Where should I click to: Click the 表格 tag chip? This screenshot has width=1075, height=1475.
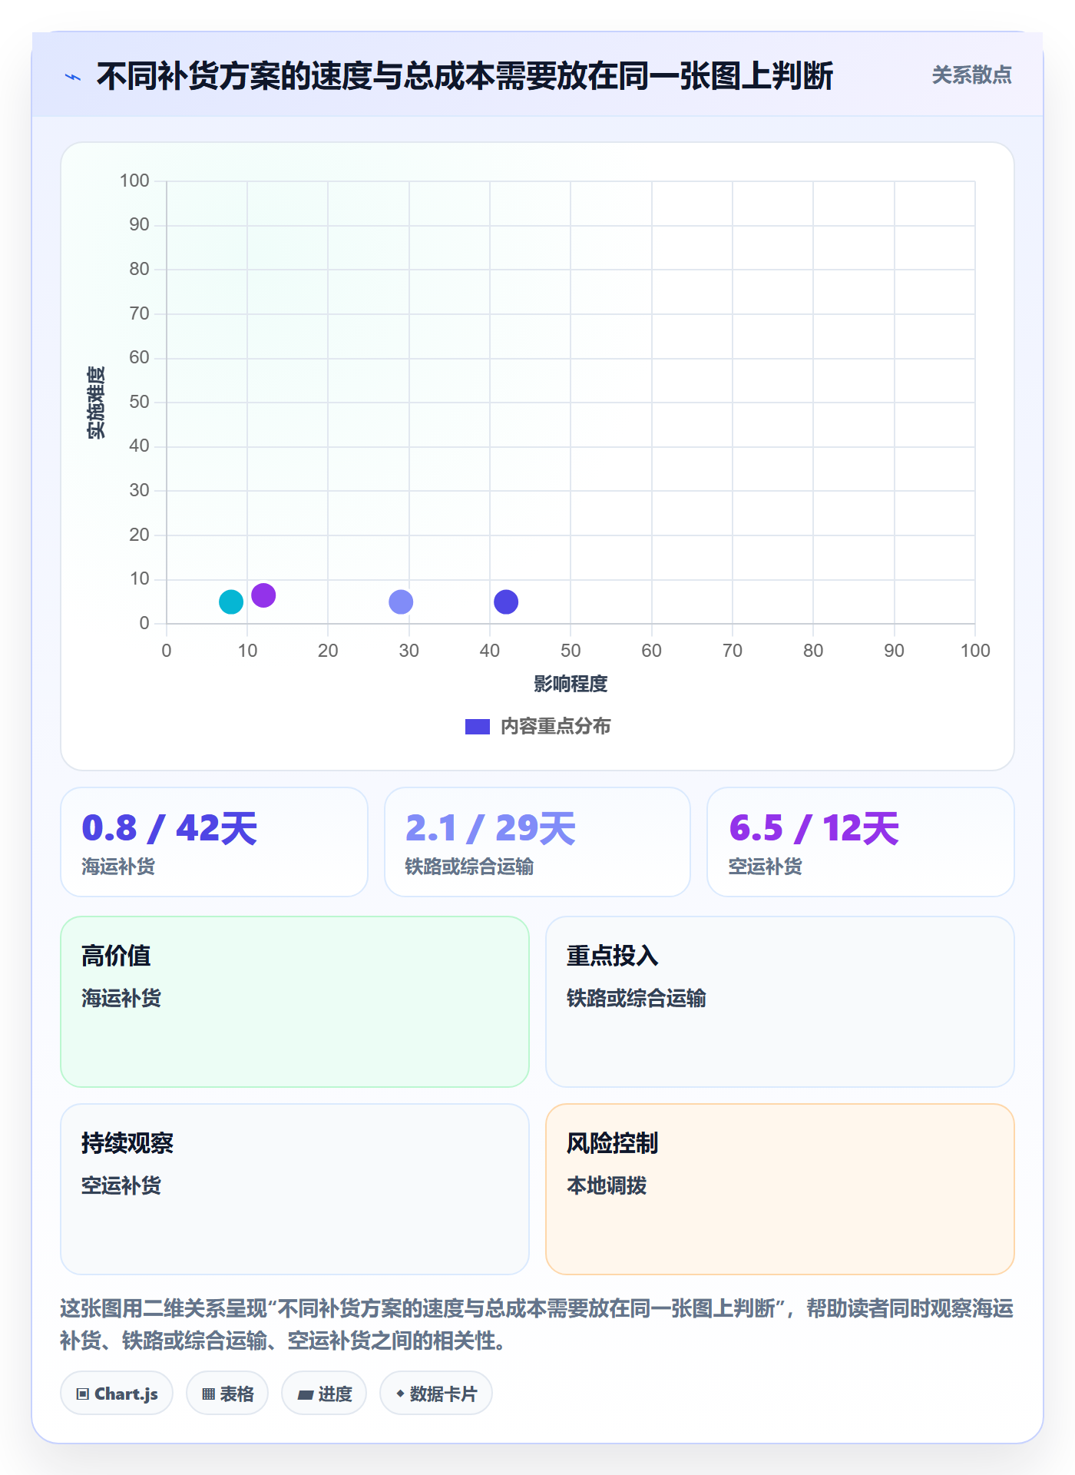tap(227, 1393)
